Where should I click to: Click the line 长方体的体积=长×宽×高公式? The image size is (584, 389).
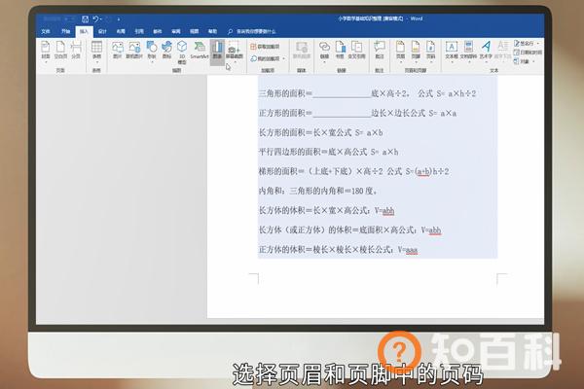(327, 211)
